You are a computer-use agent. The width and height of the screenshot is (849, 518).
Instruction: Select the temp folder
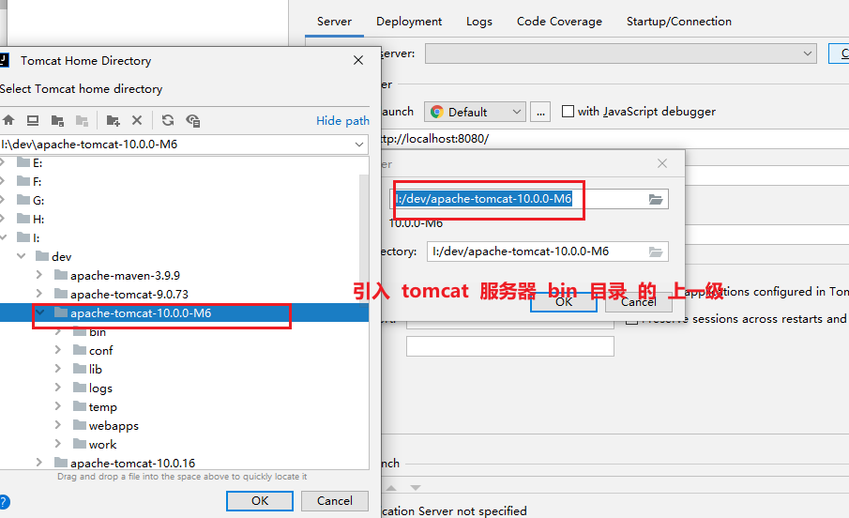coord(103,407)
